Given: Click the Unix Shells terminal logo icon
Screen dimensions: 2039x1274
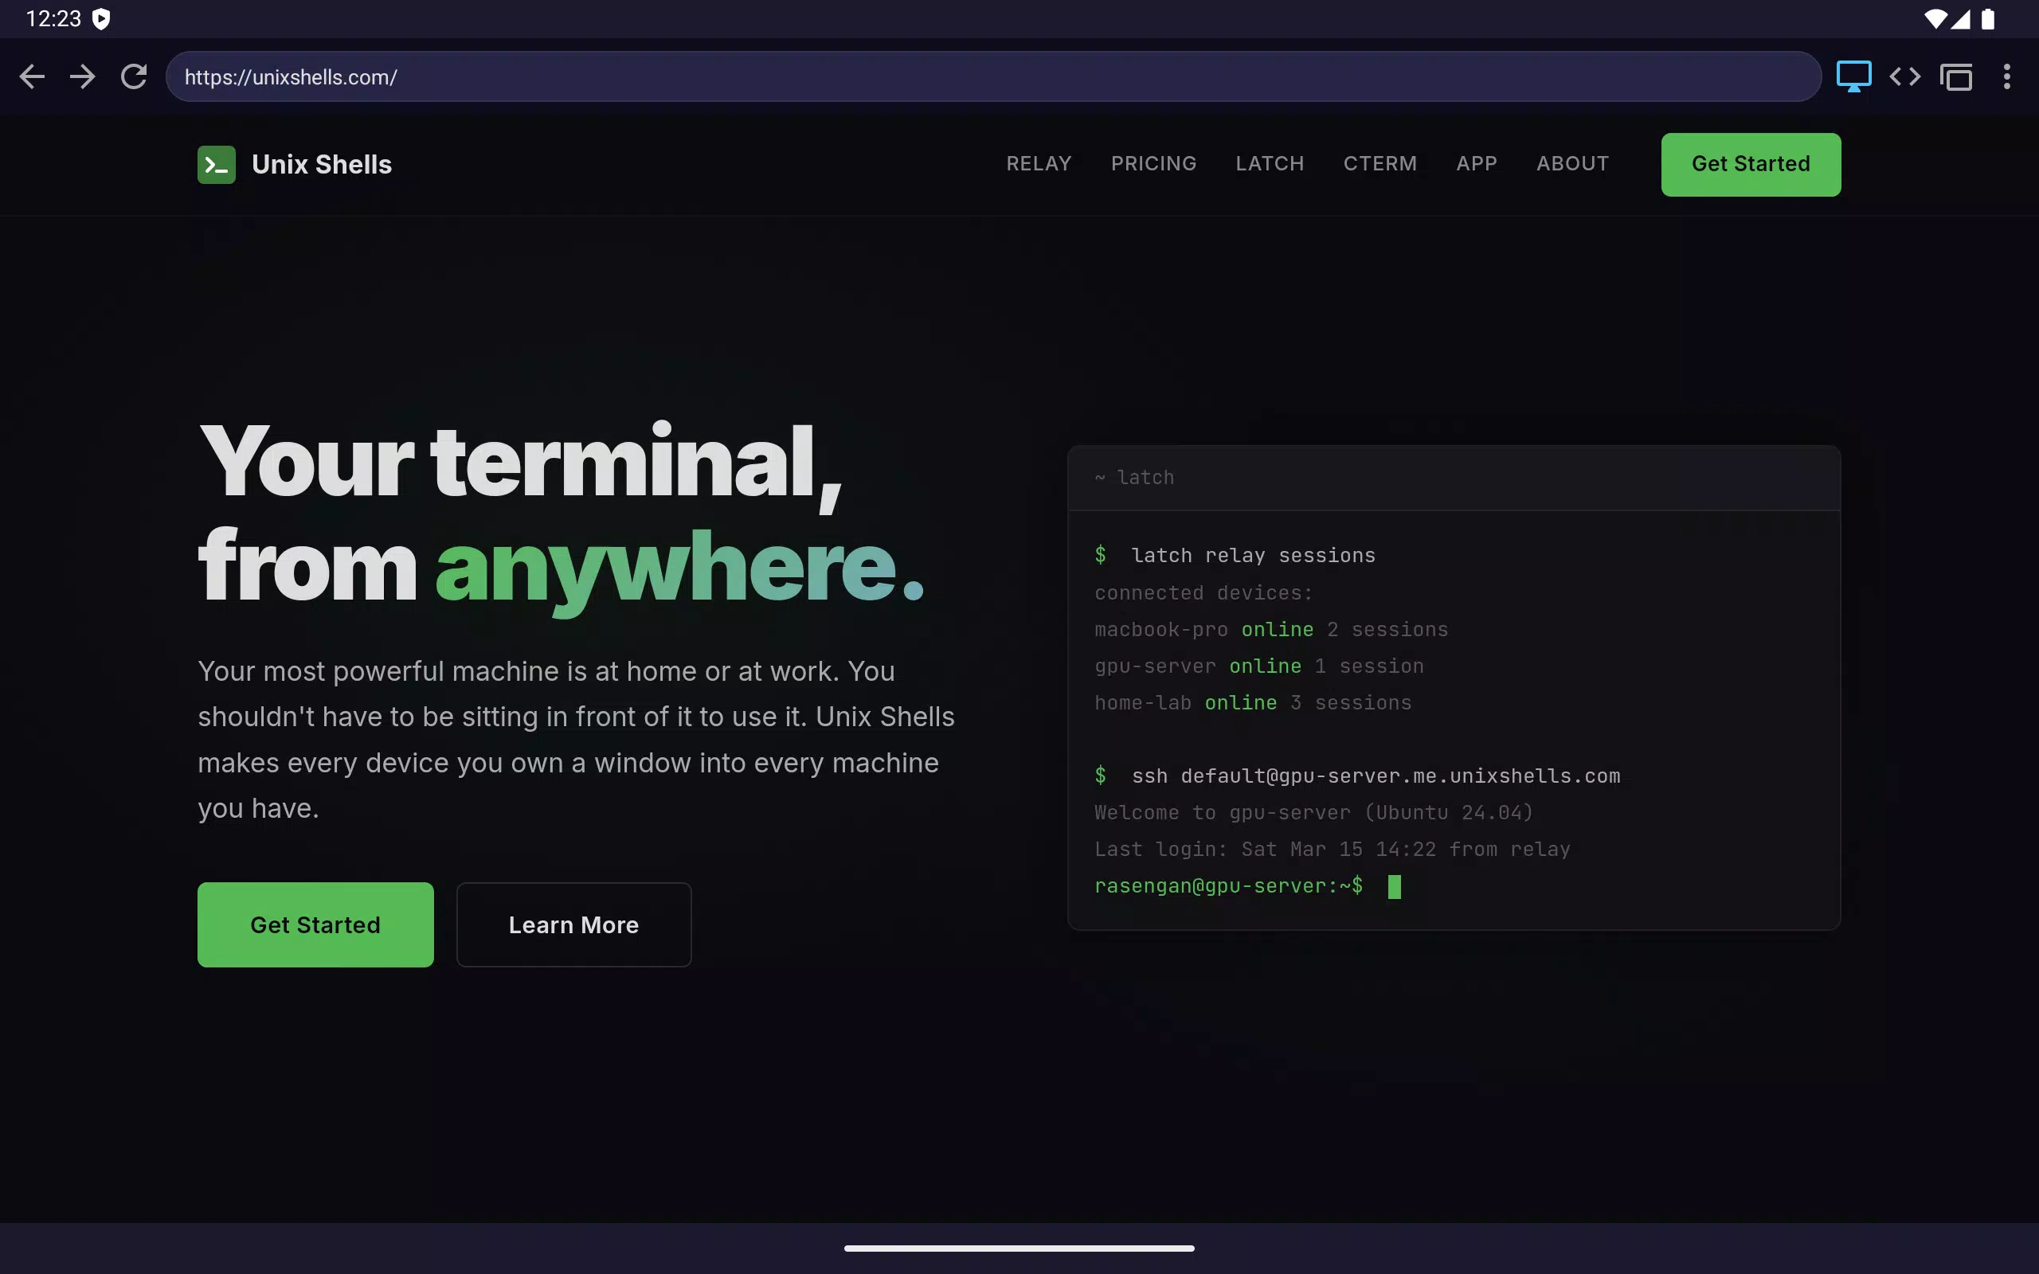Looking at the screenshot, I should point(217,164).
